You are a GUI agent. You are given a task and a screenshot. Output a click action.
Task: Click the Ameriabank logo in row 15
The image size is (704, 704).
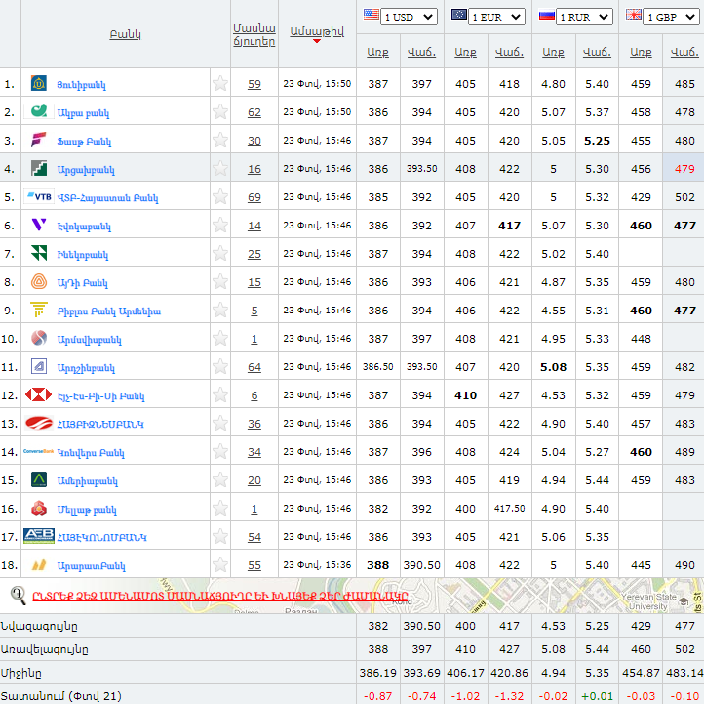click(x=39, y=479)
